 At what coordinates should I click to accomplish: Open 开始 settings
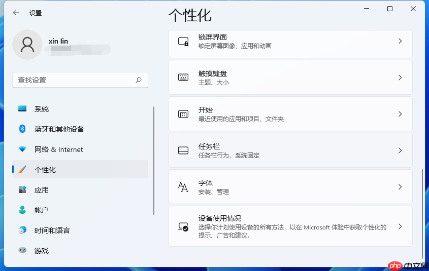(x=290, y=114)
